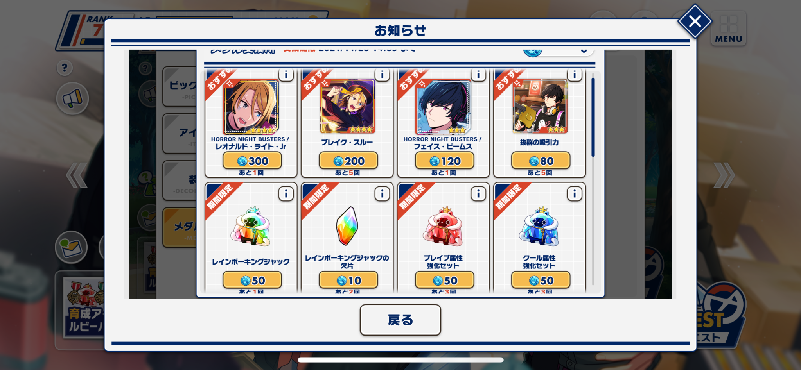Open info for フェイス・ビームス card
The image size is (801, 370).
478,74
